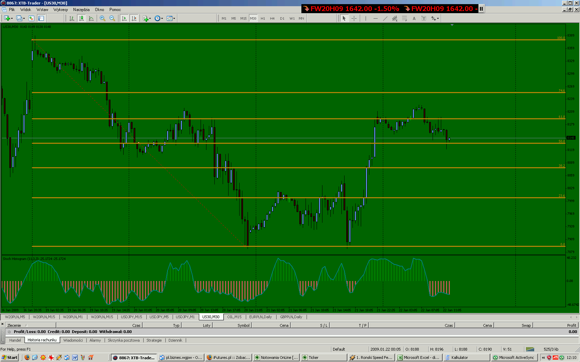Switch to the OIL,M15 chart tab
Image resolution: width=580 pixels, height=362 pixels.
[x=234, y=317]
